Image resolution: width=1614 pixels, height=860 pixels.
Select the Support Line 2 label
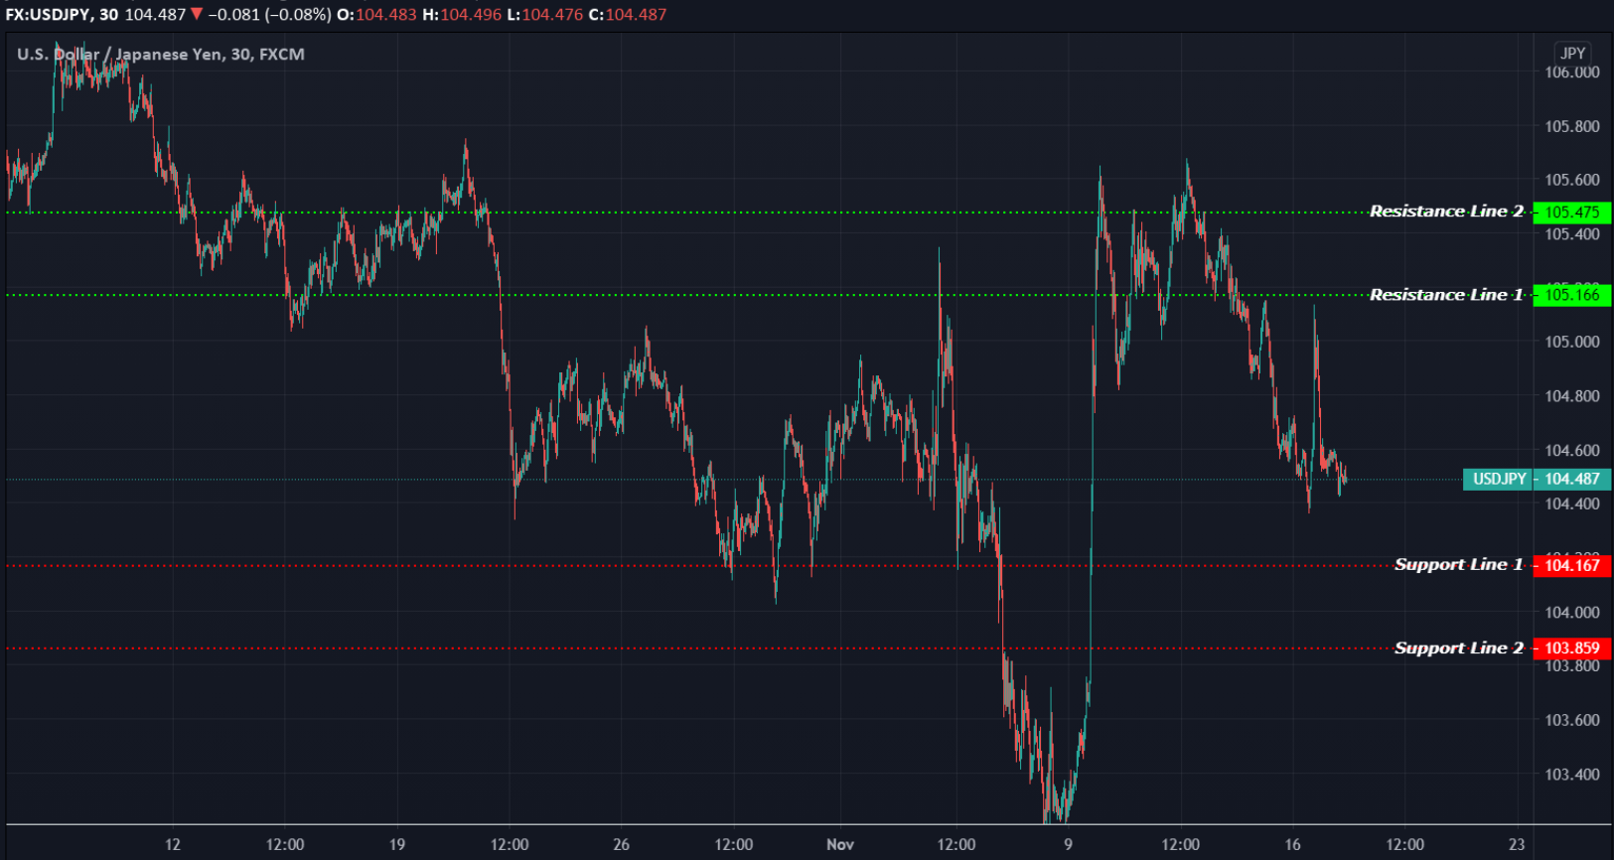tap(1458, 648)
